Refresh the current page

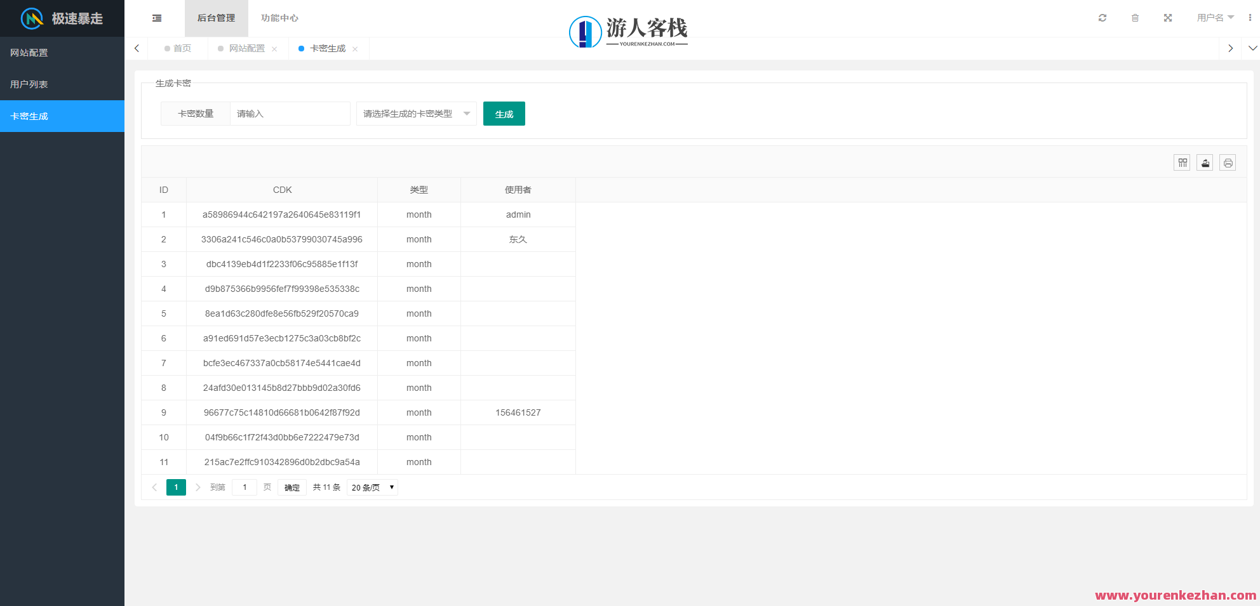1102,18
